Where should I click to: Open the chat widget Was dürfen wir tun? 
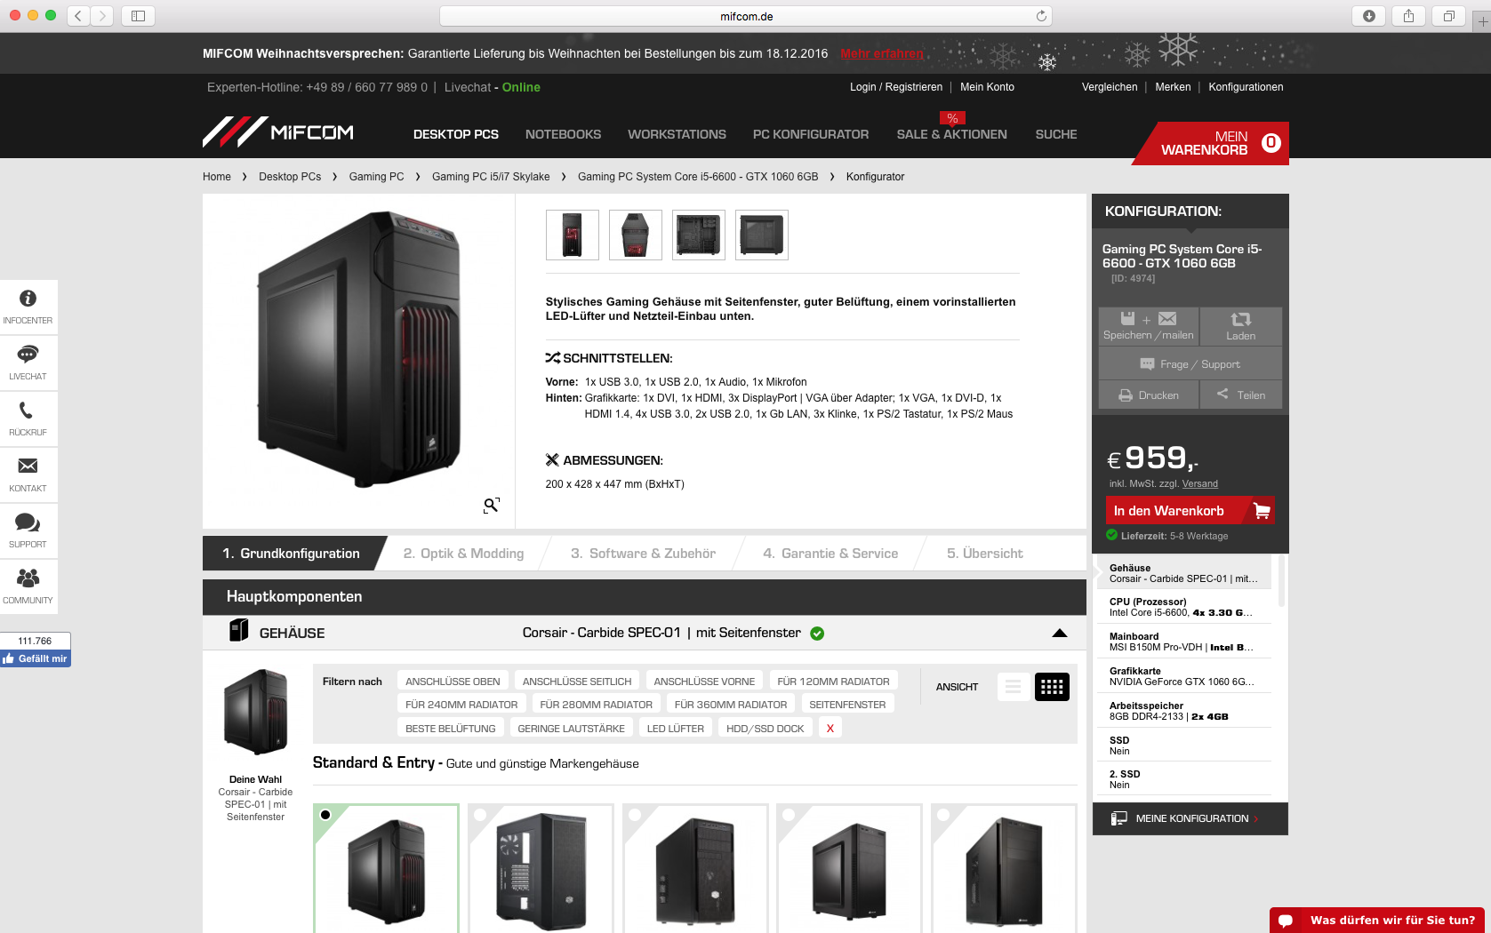click(1377, 920)
